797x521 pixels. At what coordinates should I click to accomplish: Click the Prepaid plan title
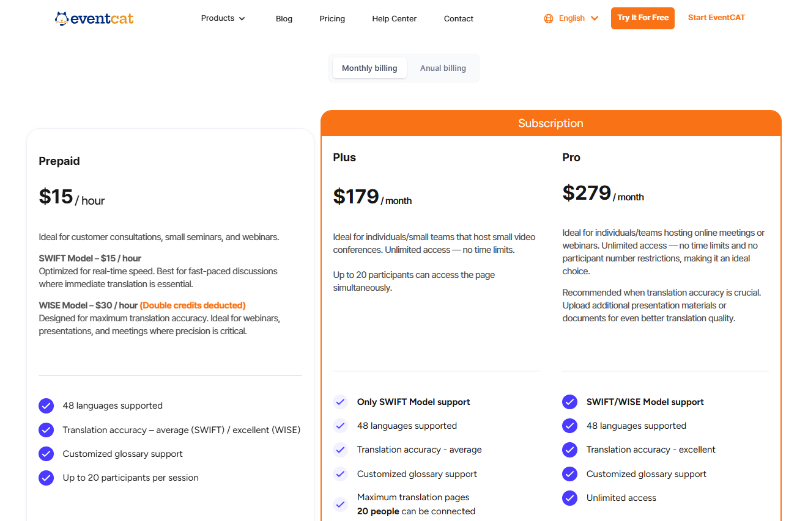(59, 161)
